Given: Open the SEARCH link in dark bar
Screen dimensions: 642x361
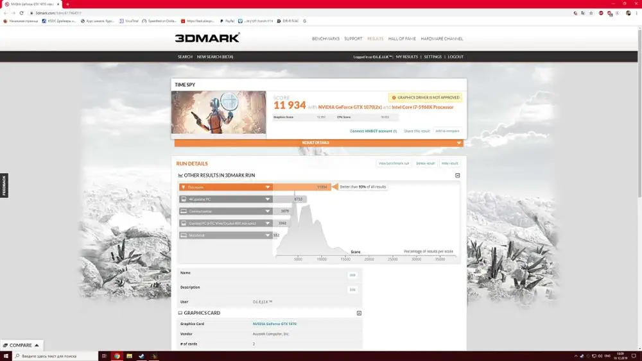Looking at the screenshot, I should (185, 57).
